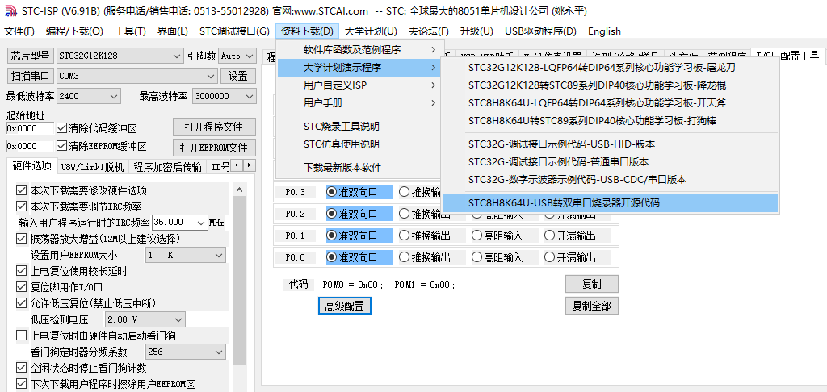Click the 扫描串口 button
Image resolution: width=827 pixels, height=392 pixels.
(x=31, y=76)
